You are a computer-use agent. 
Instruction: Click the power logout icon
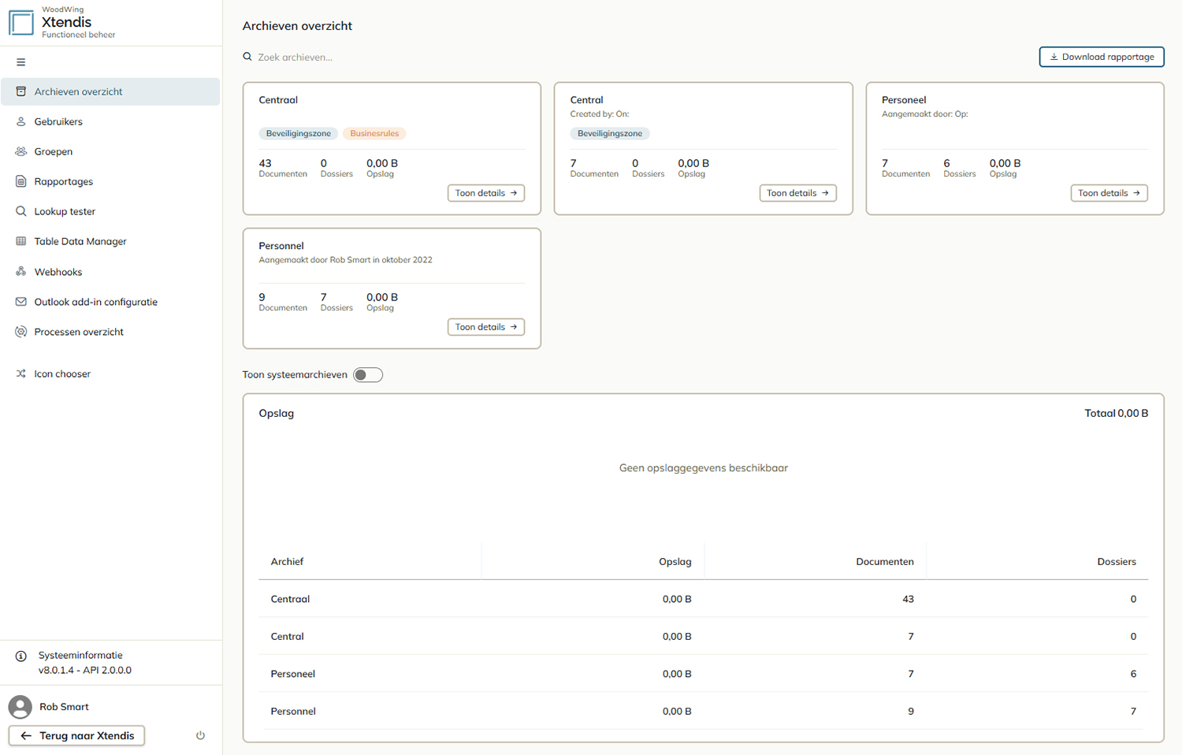pos(200,735)
